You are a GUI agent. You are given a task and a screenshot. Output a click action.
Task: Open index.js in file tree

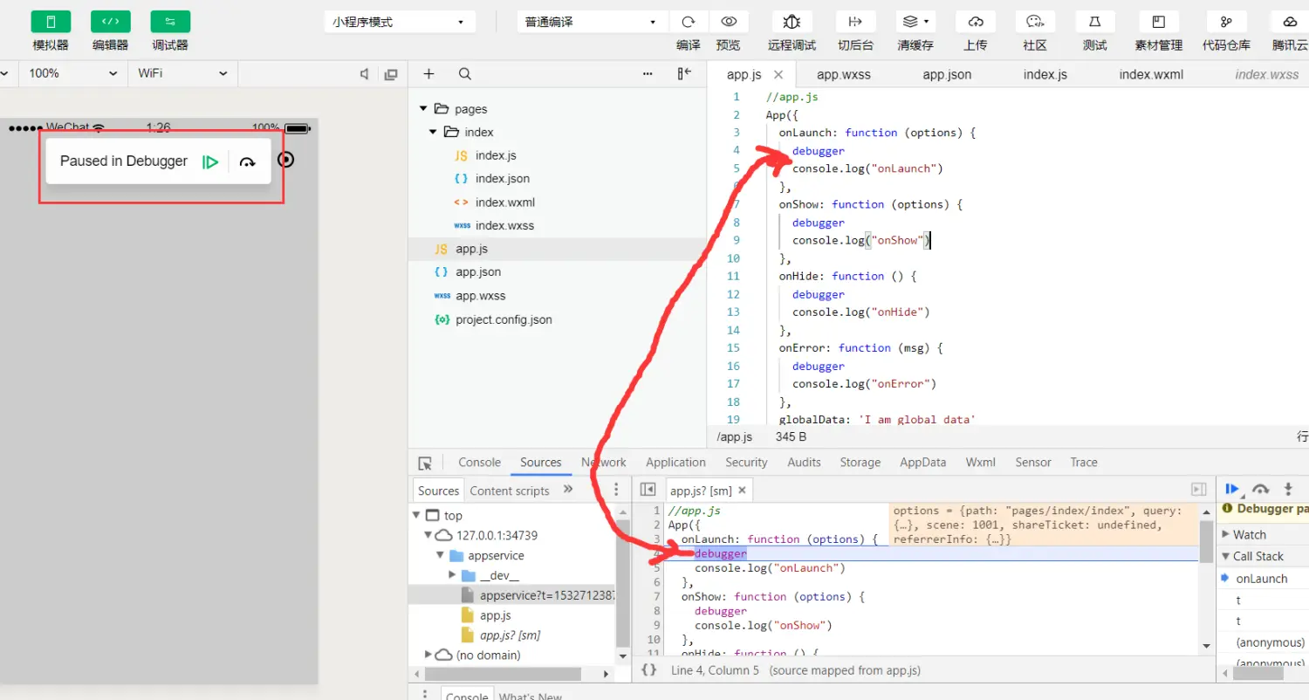(496, 155)
